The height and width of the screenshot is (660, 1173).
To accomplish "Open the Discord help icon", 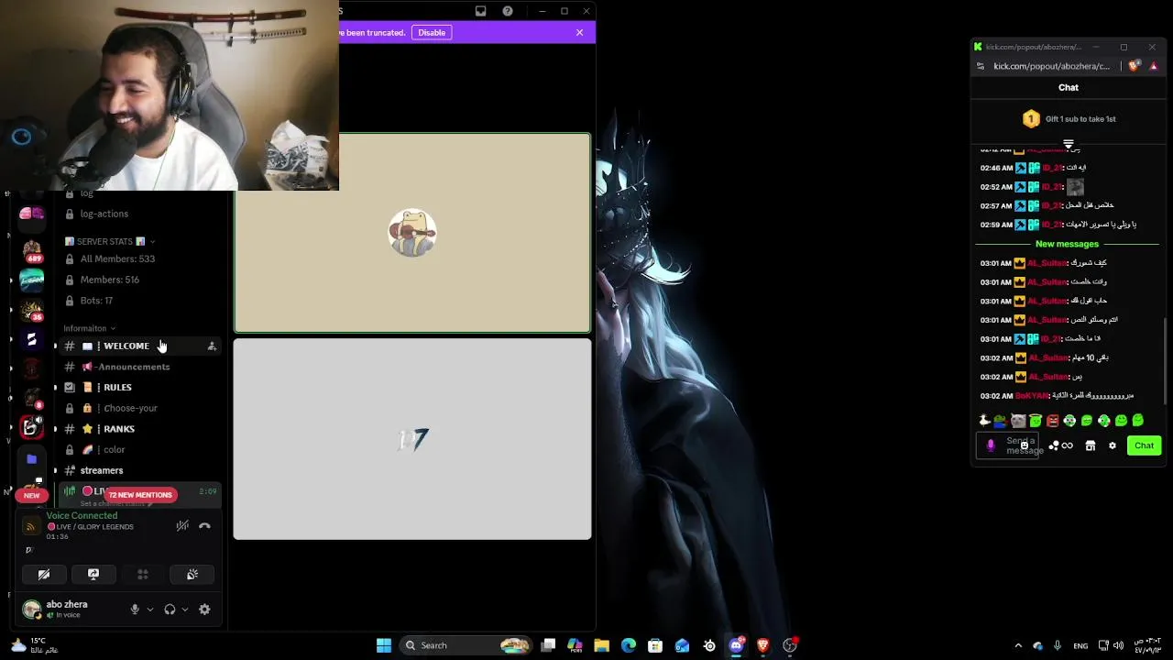I will tap(508, 11).
